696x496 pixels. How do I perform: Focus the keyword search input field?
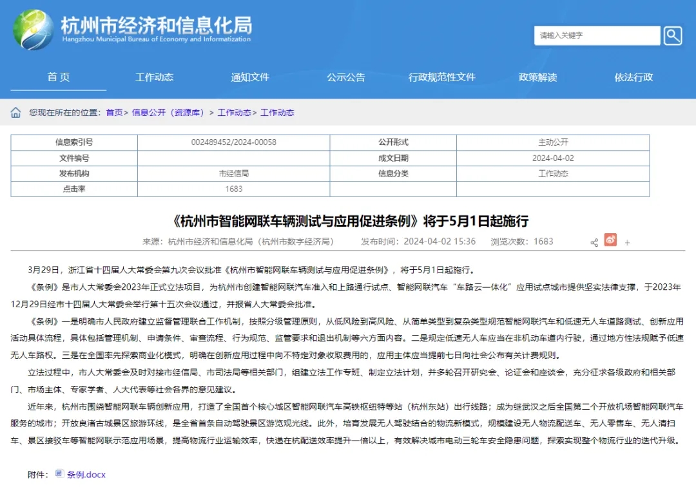(x=597, y=35)
